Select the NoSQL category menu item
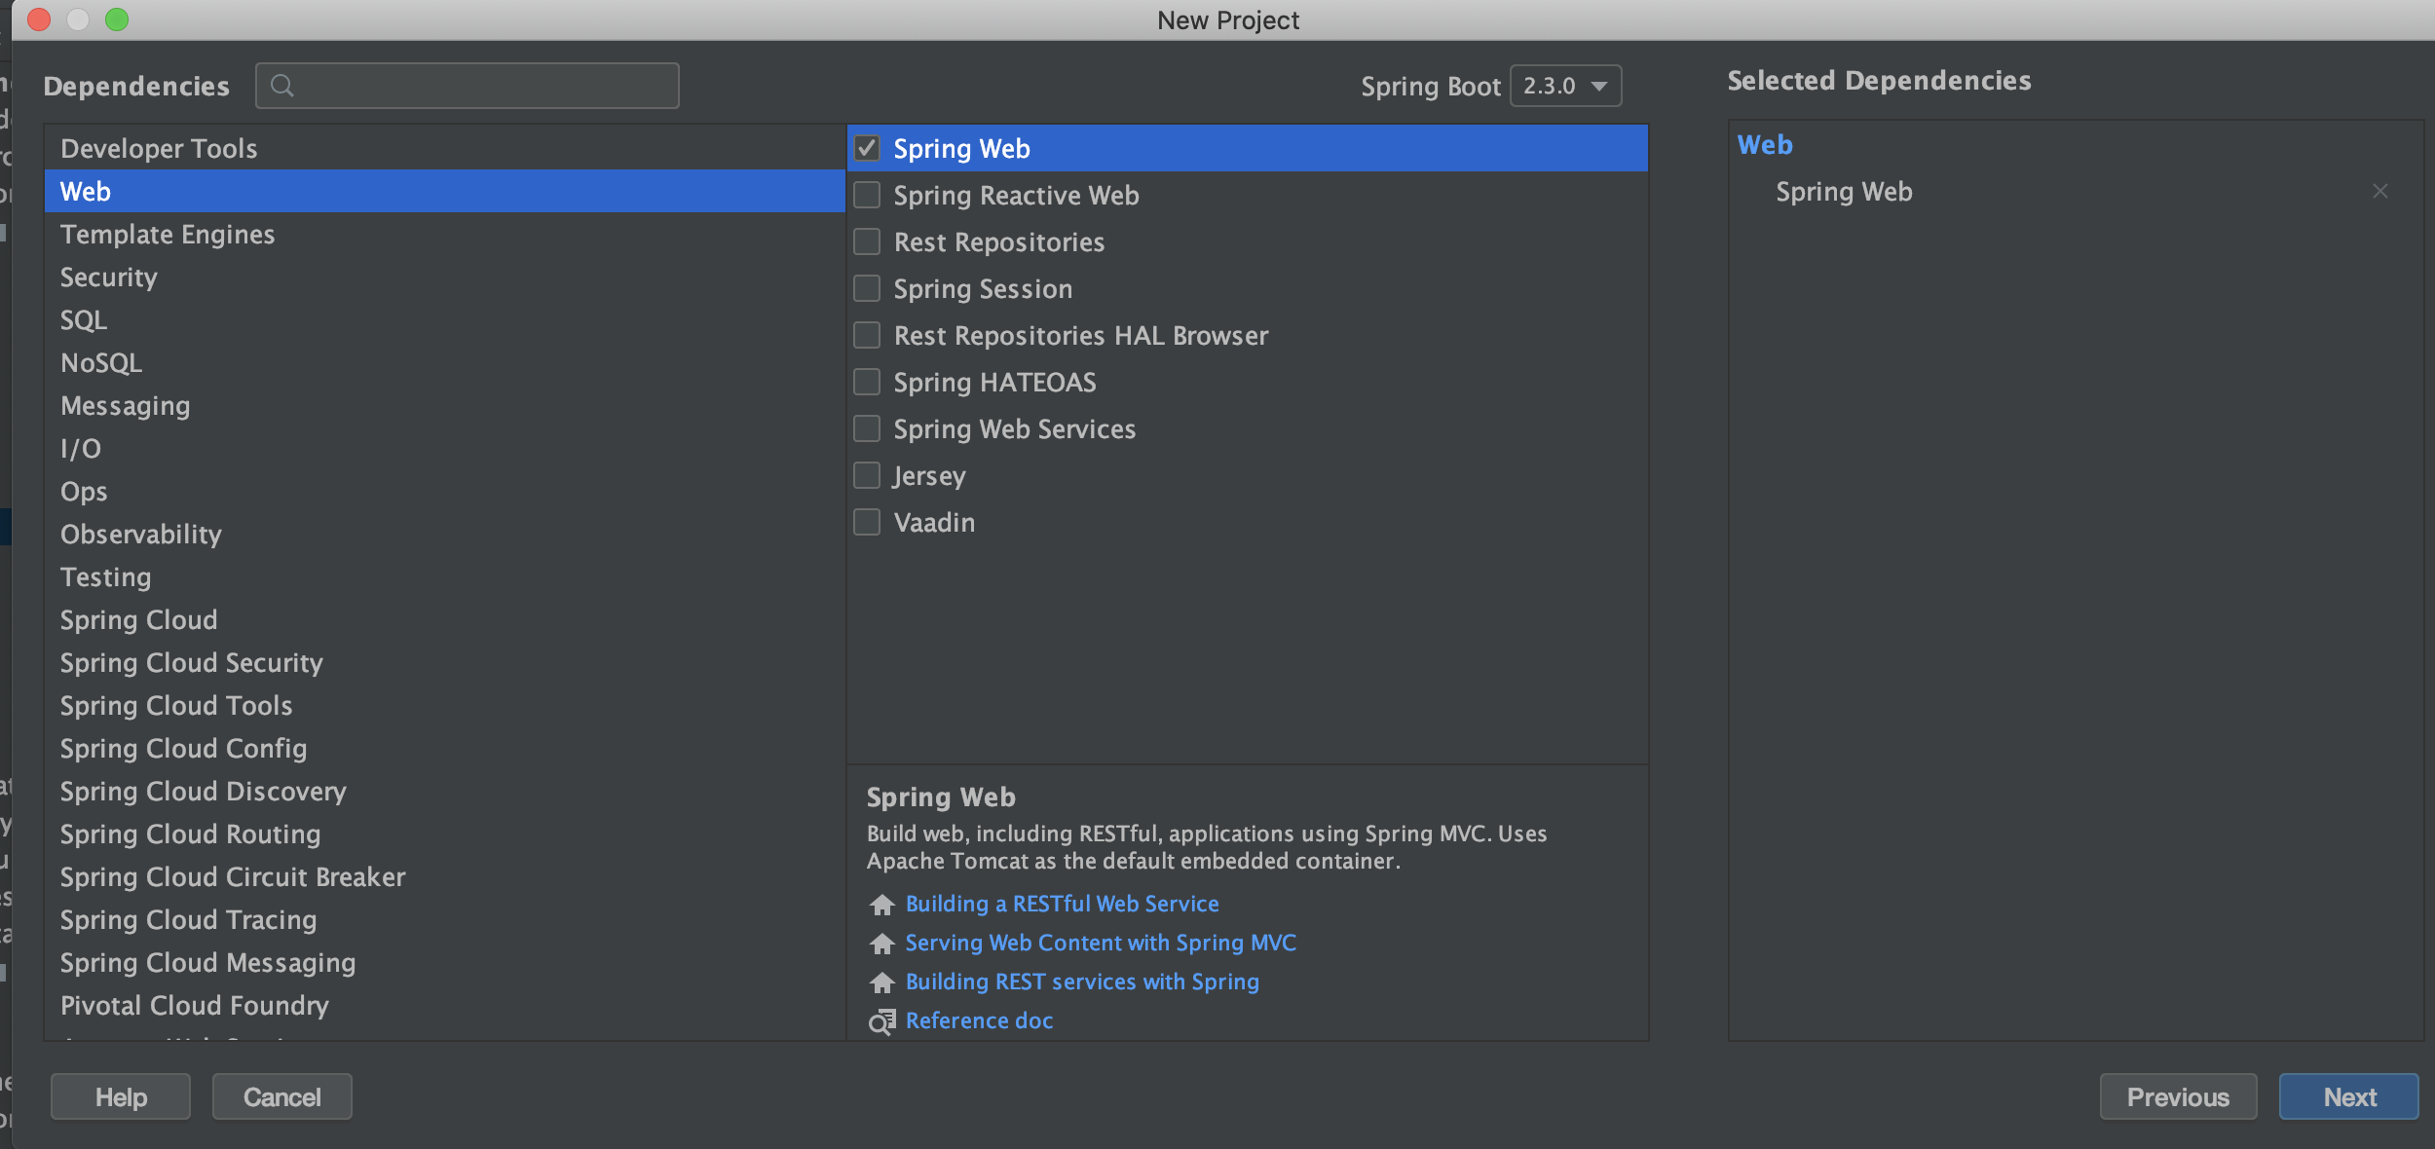This screenshot has height=1149, width=2435. [x=101, y=362]
